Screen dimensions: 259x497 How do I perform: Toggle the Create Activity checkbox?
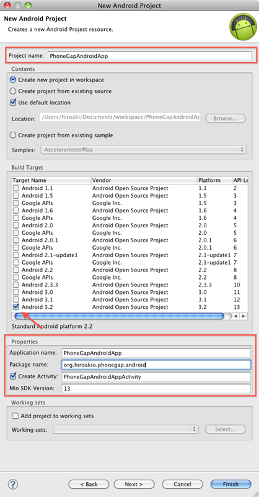tap(13, 376)
